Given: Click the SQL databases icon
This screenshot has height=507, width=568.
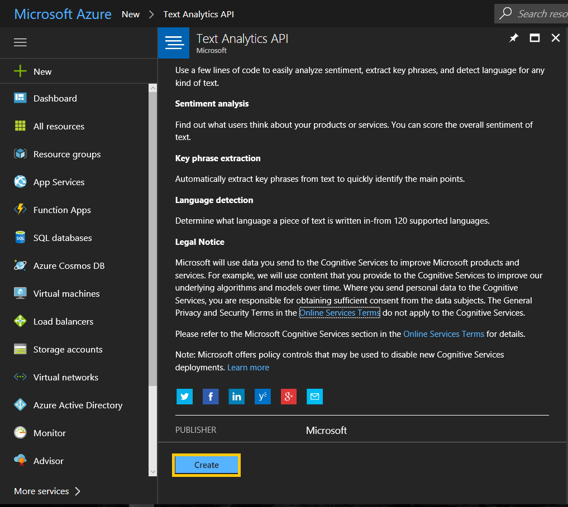Looking at the screenshot, I should [x=20, y=238].
